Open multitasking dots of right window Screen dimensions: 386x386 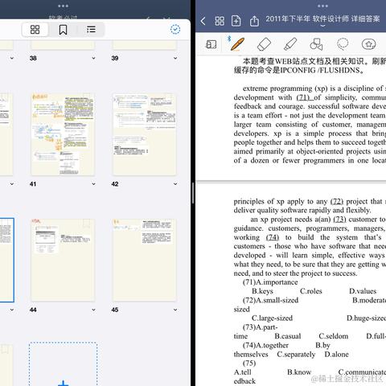pos(322,6)
